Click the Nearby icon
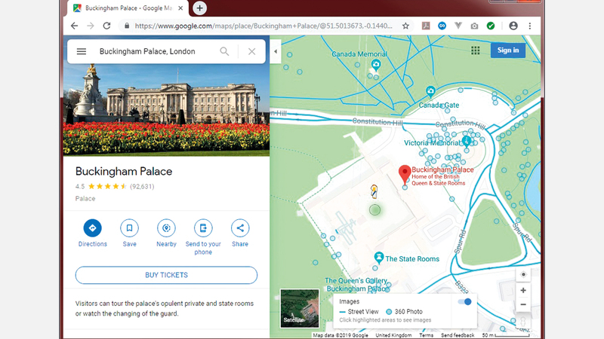The height and width of the screenshot is (339, 604). click(x=166, y=228)
